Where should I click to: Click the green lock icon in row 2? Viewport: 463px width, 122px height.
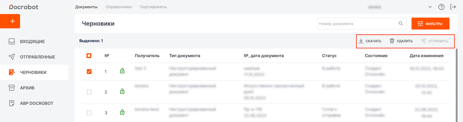(122, 91)
